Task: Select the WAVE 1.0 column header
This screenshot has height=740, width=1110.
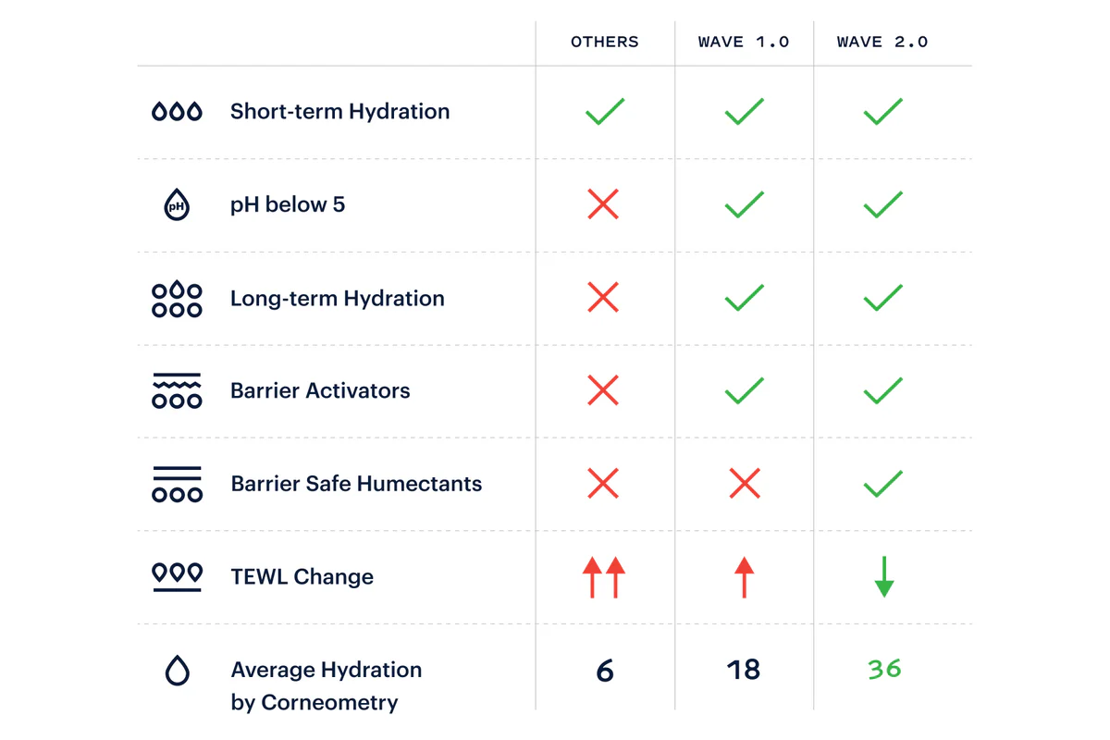Action: (x=744, y=42)
